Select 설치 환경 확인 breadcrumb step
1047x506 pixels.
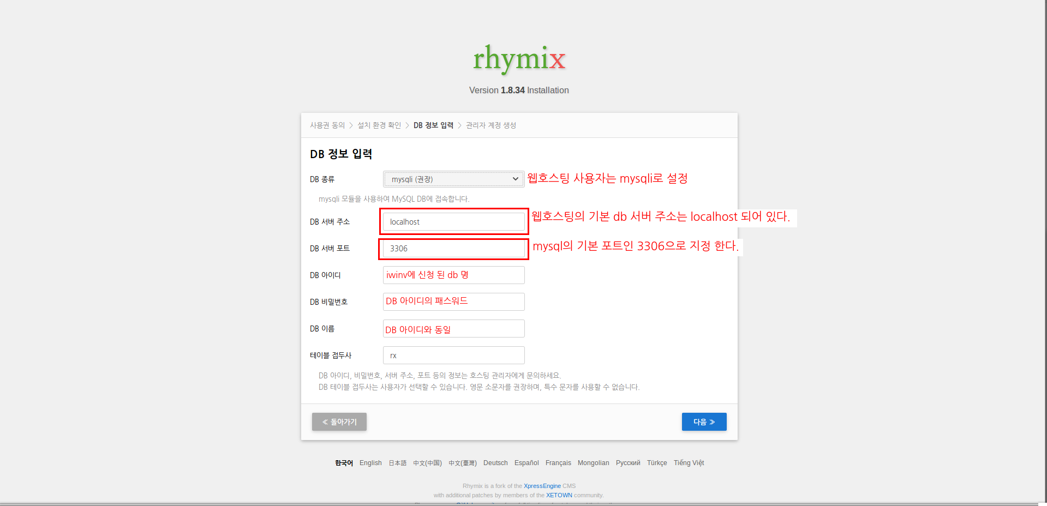pos(379,125)
